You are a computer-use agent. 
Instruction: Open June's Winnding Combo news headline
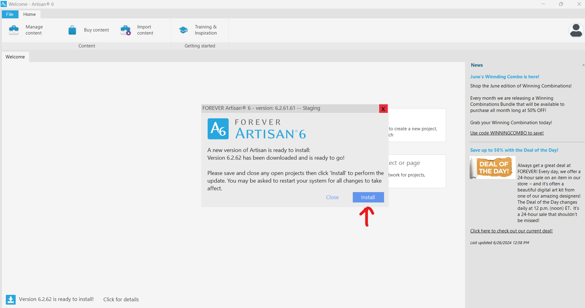click(x=505, y=77)
